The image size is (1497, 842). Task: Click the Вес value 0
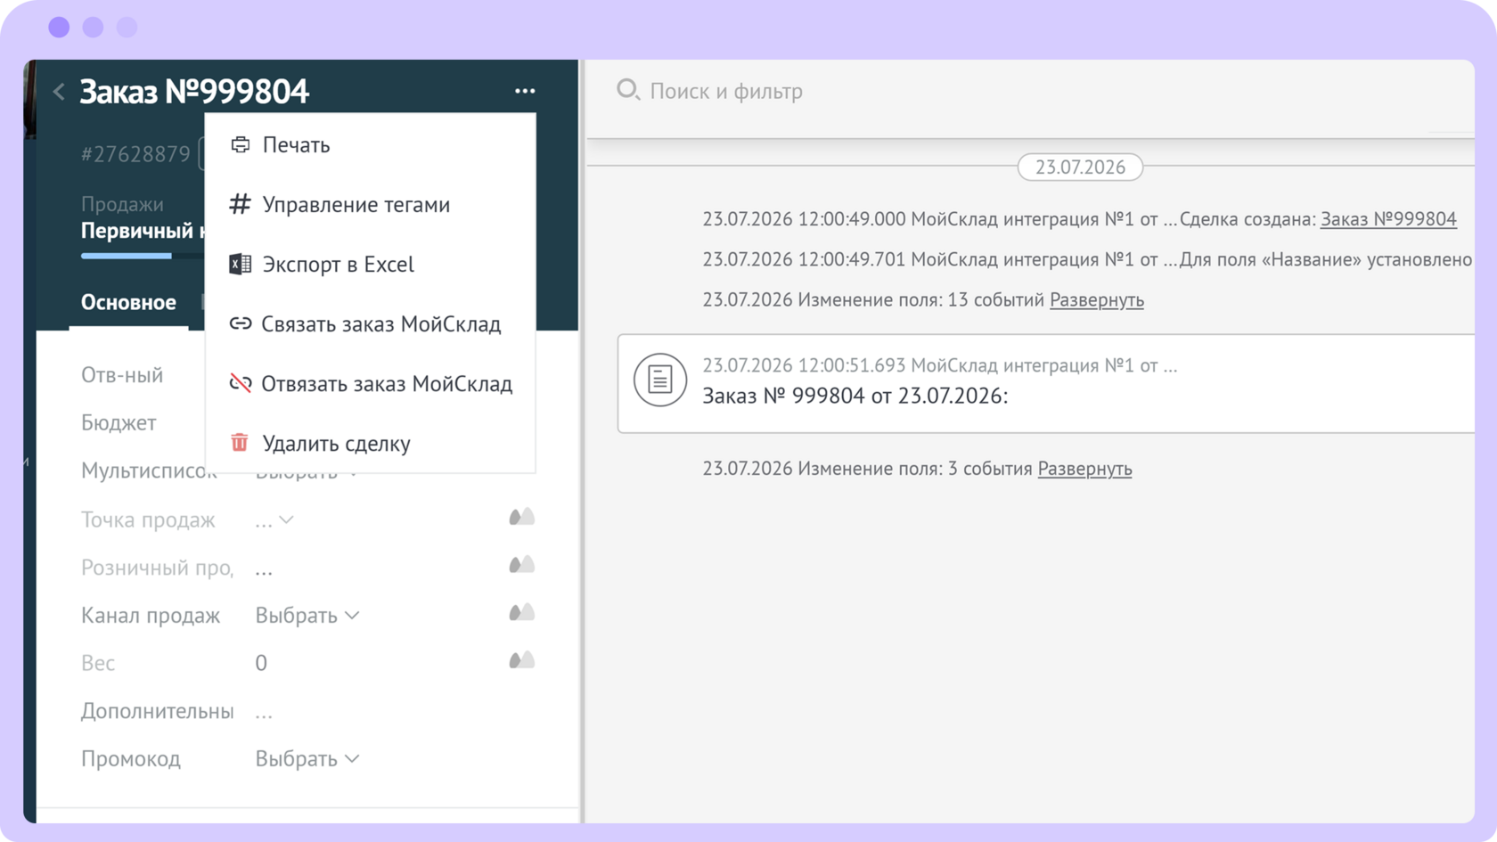tap(261, 663)
